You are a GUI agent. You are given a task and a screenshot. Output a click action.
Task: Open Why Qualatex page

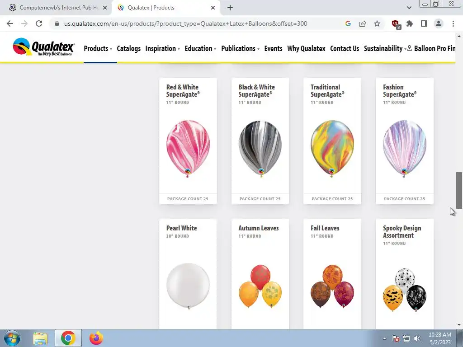(306, 48)
